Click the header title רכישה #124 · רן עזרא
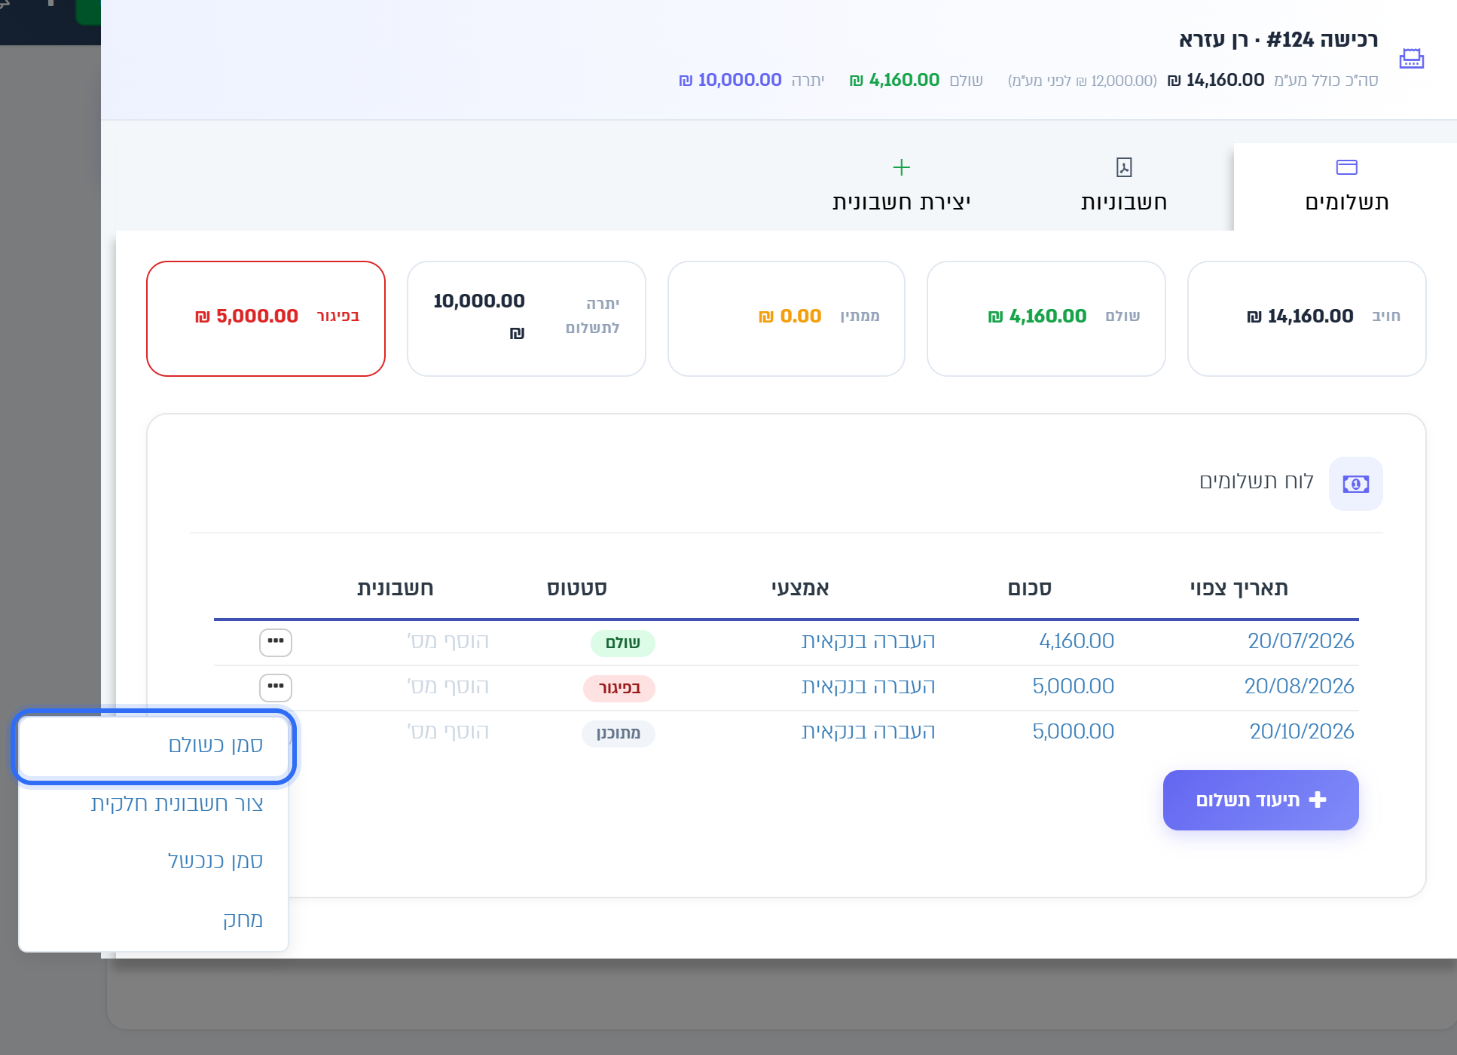The image size is (1457, 1055). click(x=1278, y=40)
